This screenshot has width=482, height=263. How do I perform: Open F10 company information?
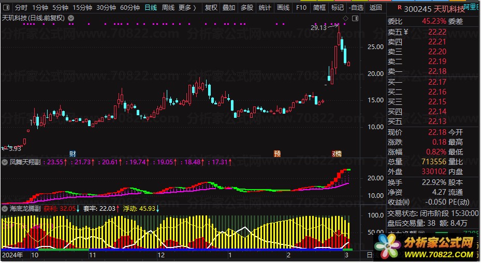(x=301, y=7)
